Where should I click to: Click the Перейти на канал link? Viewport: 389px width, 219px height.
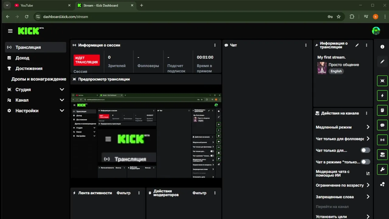pos(332,207)
